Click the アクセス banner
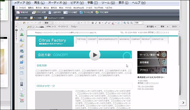Image resolution: width=190 pixels, height=110 pixels. [x=152, y=70]
